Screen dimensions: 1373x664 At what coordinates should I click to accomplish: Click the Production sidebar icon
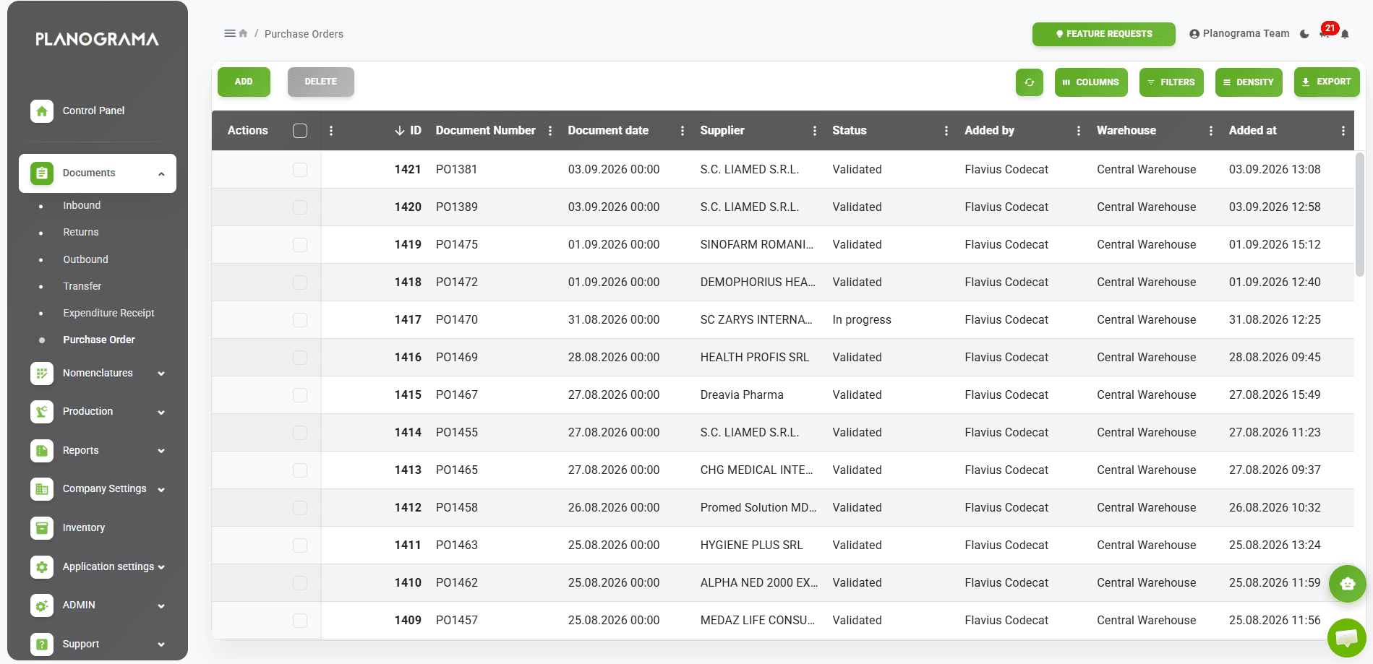[x=42, y=411]
